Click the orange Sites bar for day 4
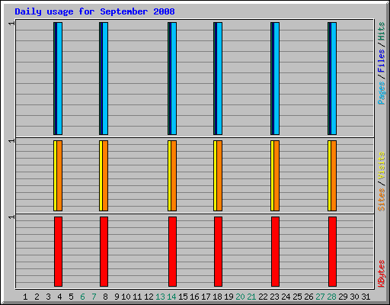The width and height of the screenshot is (390, 305). pos(59,175)
